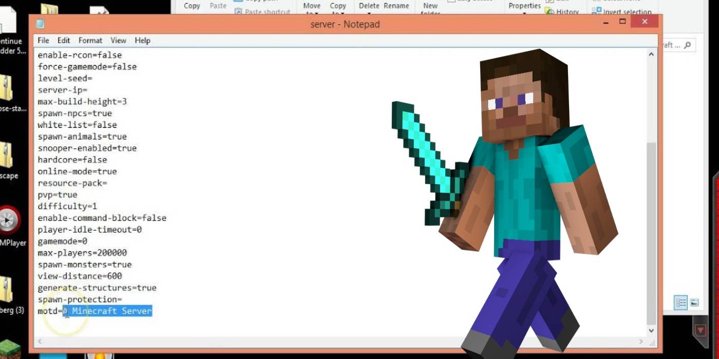Select the Delete icon in the ribbon
The image size is (719, 359).
[369, 5]
